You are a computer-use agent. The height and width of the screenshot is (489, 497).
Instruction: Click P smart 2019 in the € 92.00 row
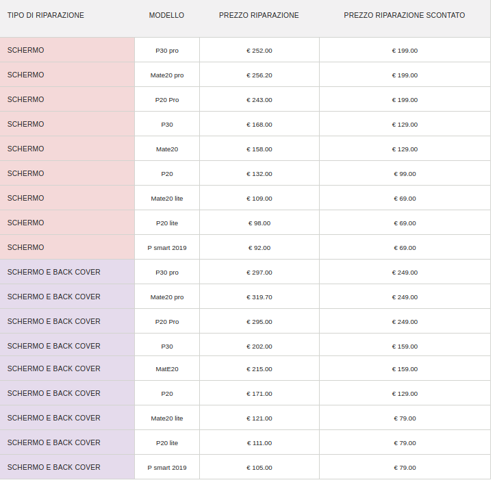point(167,248)
